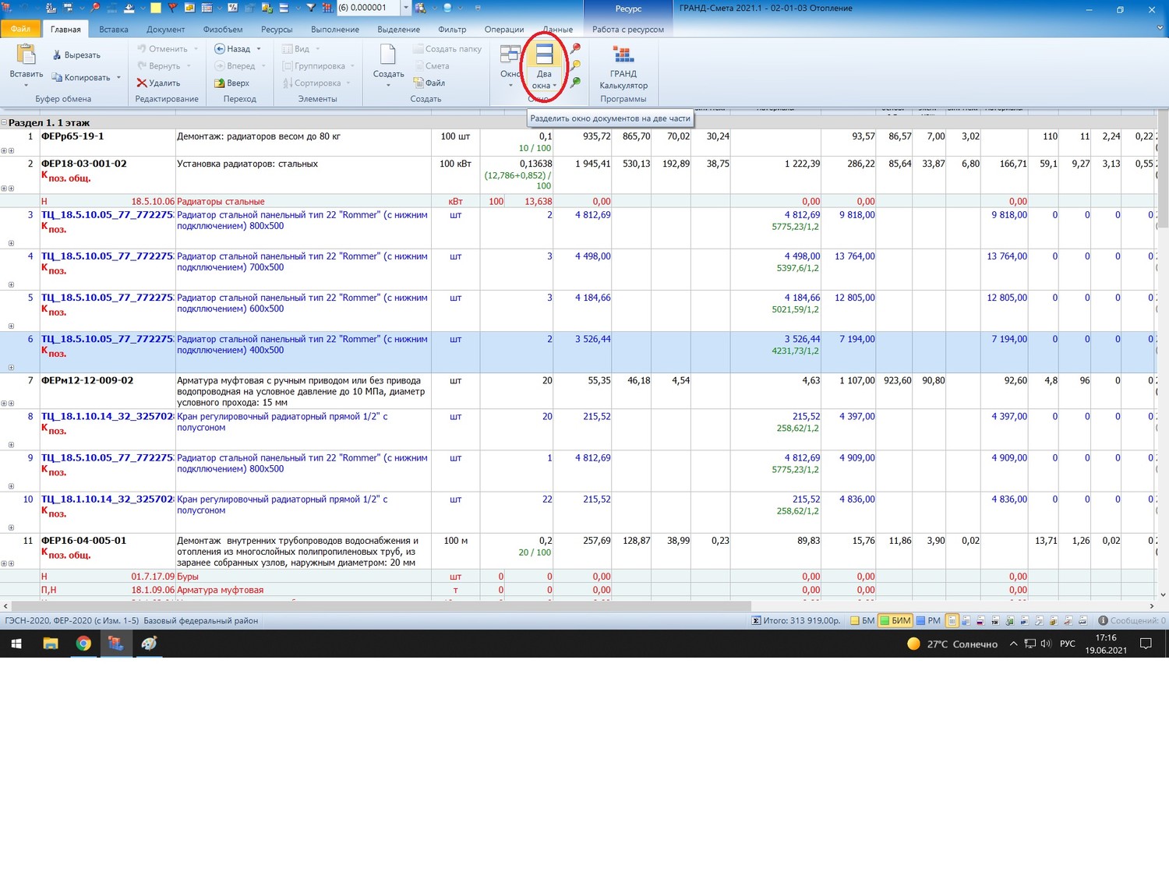The width and height of the screenshot is (1169, 875).
Task: Open the precision combo box dropdown arrow
Action: tap(405, 8)
